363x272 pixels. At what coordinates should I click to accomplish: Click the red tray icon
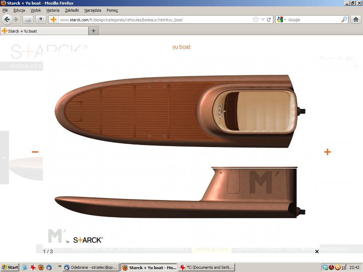(331, 268)
